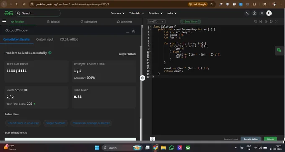Viewport: 285px width, 152px height.
Task: Open Count Pairs in an Array problem
Action: pyautogui.click(x=23, y=123)
